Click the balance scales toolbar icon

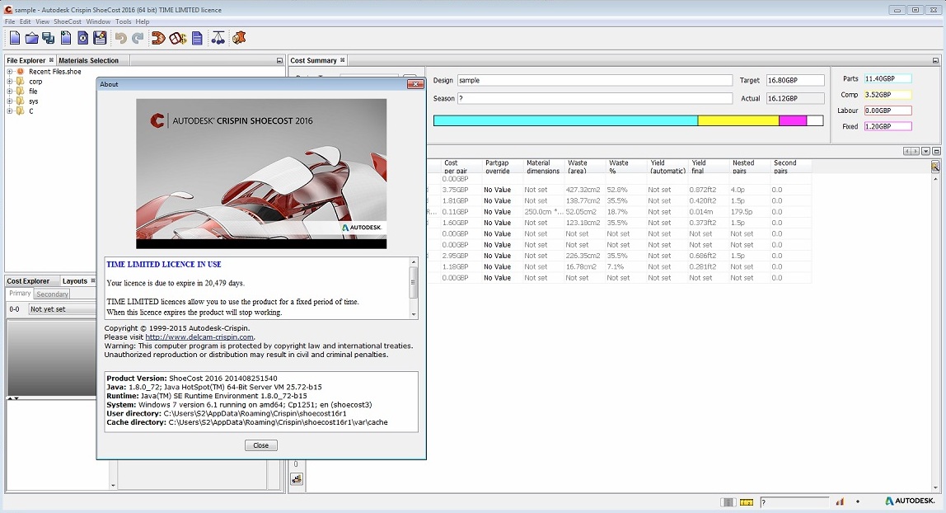point(218,38)
